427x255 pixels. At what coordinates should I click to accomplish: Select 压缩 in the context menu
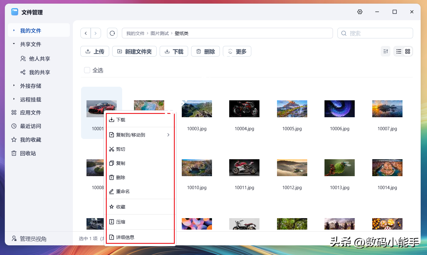(121, 222)
